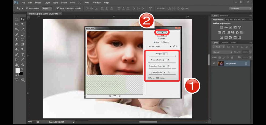This screenshot has height=125, width=266.
Task: Select the Crop tool
Action: coord(16,29)
